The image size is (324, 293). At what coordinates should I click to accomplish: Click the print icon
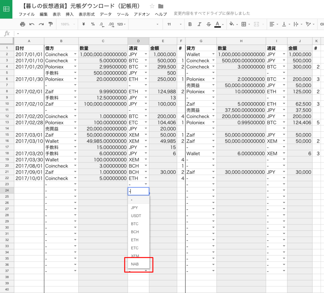click(x=22, y=24)
